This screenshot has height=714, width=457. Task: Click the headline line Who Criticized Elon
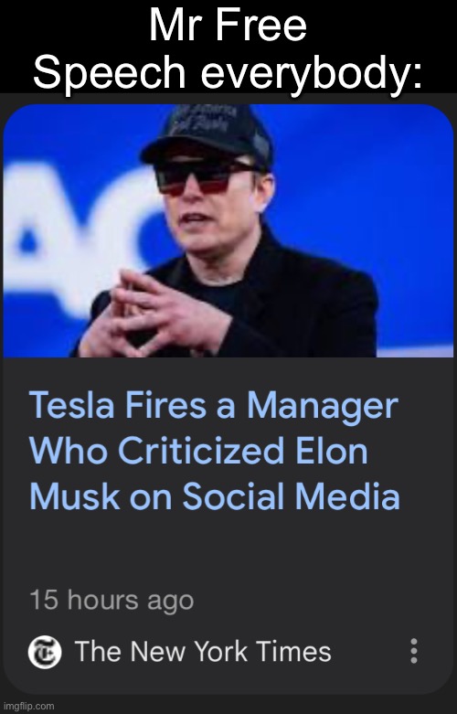click(x=198, y=452)
